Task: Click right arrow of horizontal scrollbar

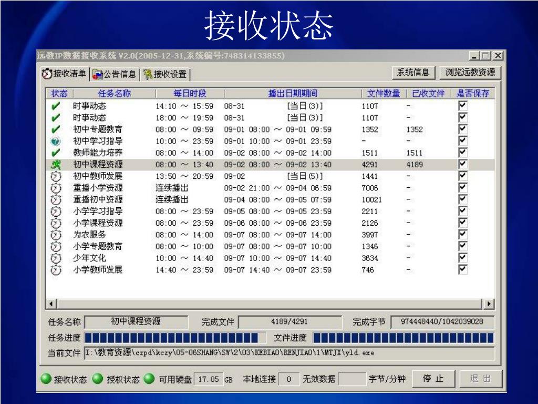Action: [489, 304]
